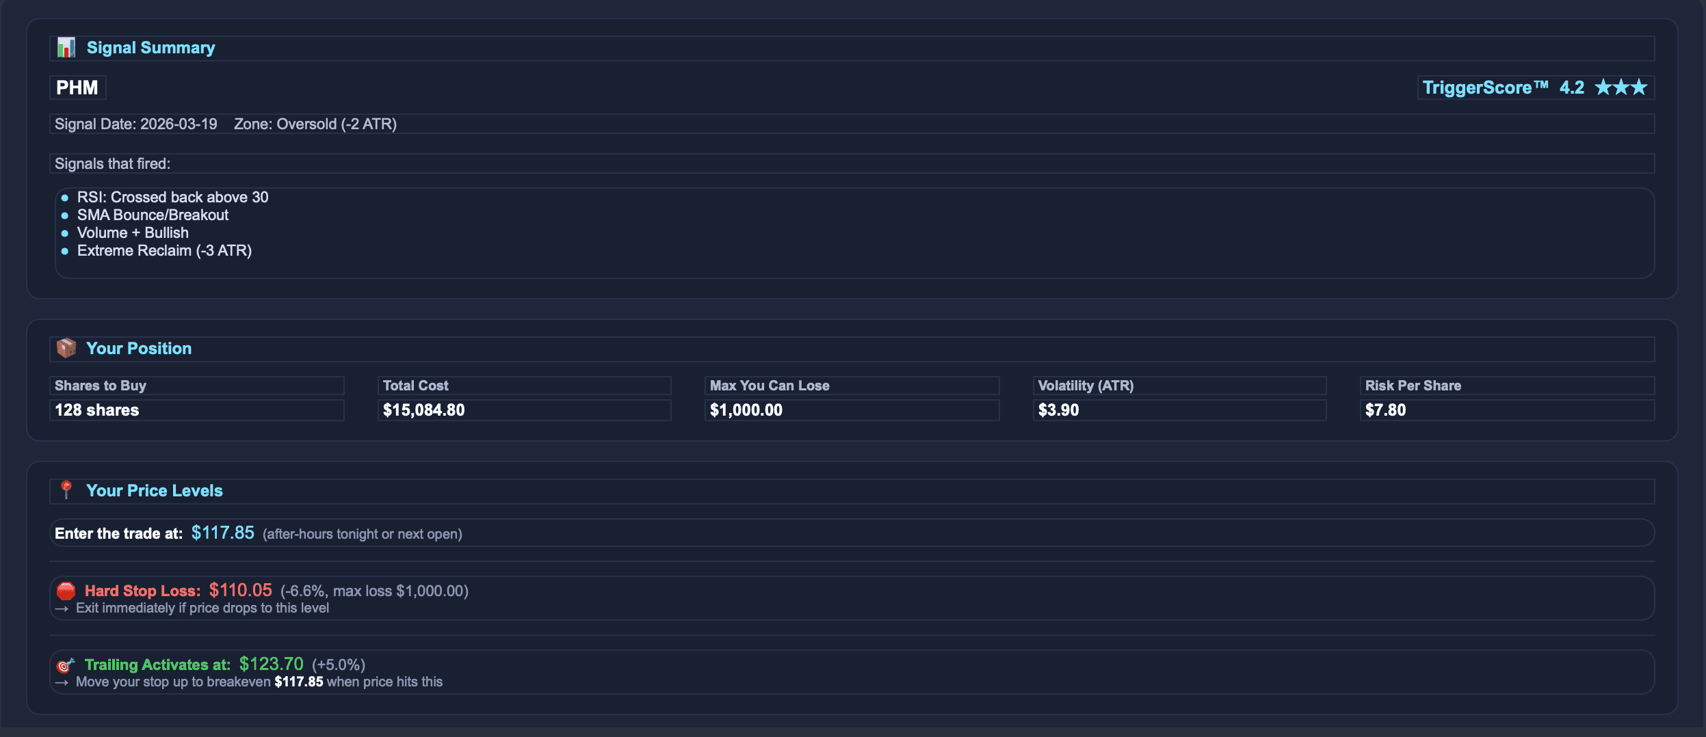Image resolution: width=1706 pixels, height=737 pixels.
Task: Select the PHM ticker tab
Action: (x=77, y=87)
